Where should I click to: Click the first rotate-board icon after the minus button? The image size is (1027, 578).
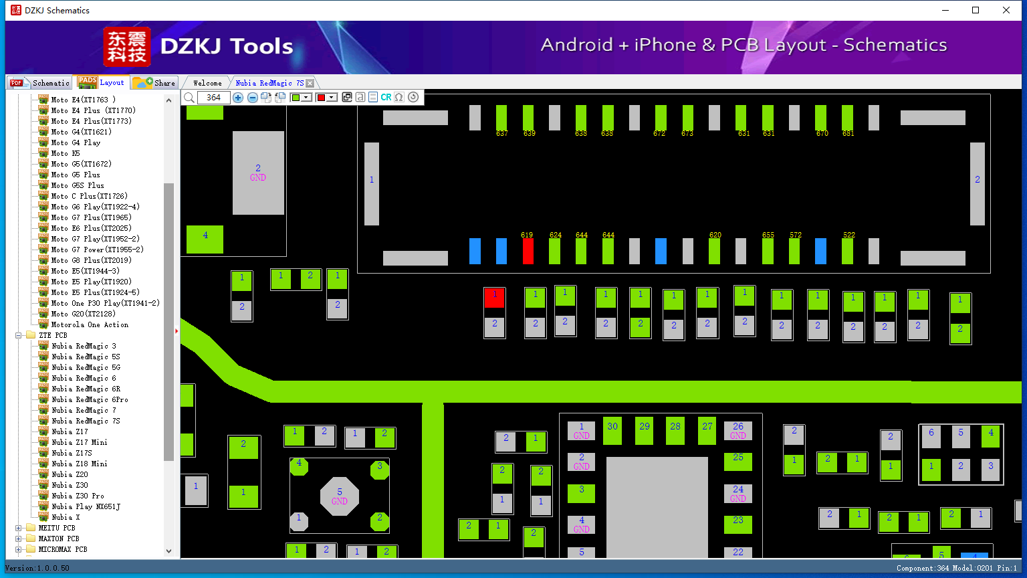tap(266, 98)
